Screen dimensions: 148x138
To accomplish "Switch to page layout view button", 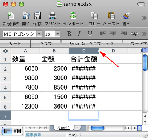I will [17, 131].
